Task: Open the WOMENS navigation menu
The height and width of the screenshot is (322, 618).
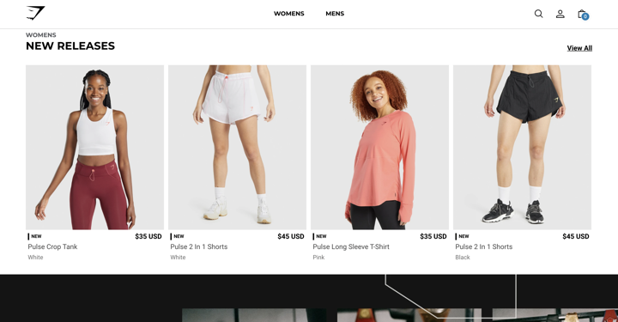Action: [x=289, y=14]
